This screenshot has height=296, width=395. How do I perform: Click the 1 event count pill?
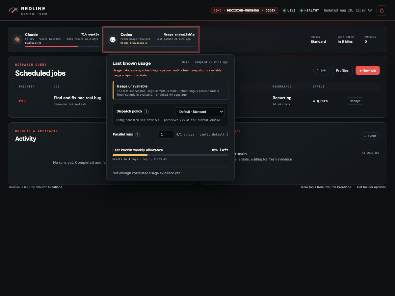(370, 136)
